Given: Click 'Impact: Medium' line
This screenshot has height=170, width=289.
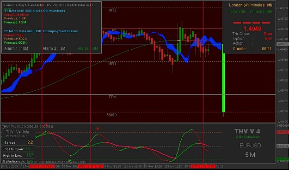Looking at the screenshot, I should coord(16,14).
